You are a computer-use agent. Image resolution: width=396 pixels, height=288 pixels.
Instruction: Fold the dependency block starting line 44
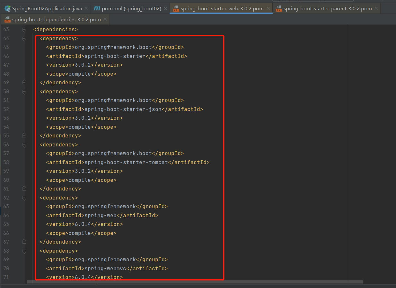24,39
